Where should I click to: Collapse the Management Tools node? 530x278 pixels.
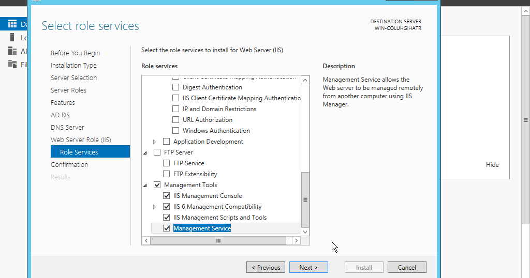pyautogui.click(x=145, y=185)
